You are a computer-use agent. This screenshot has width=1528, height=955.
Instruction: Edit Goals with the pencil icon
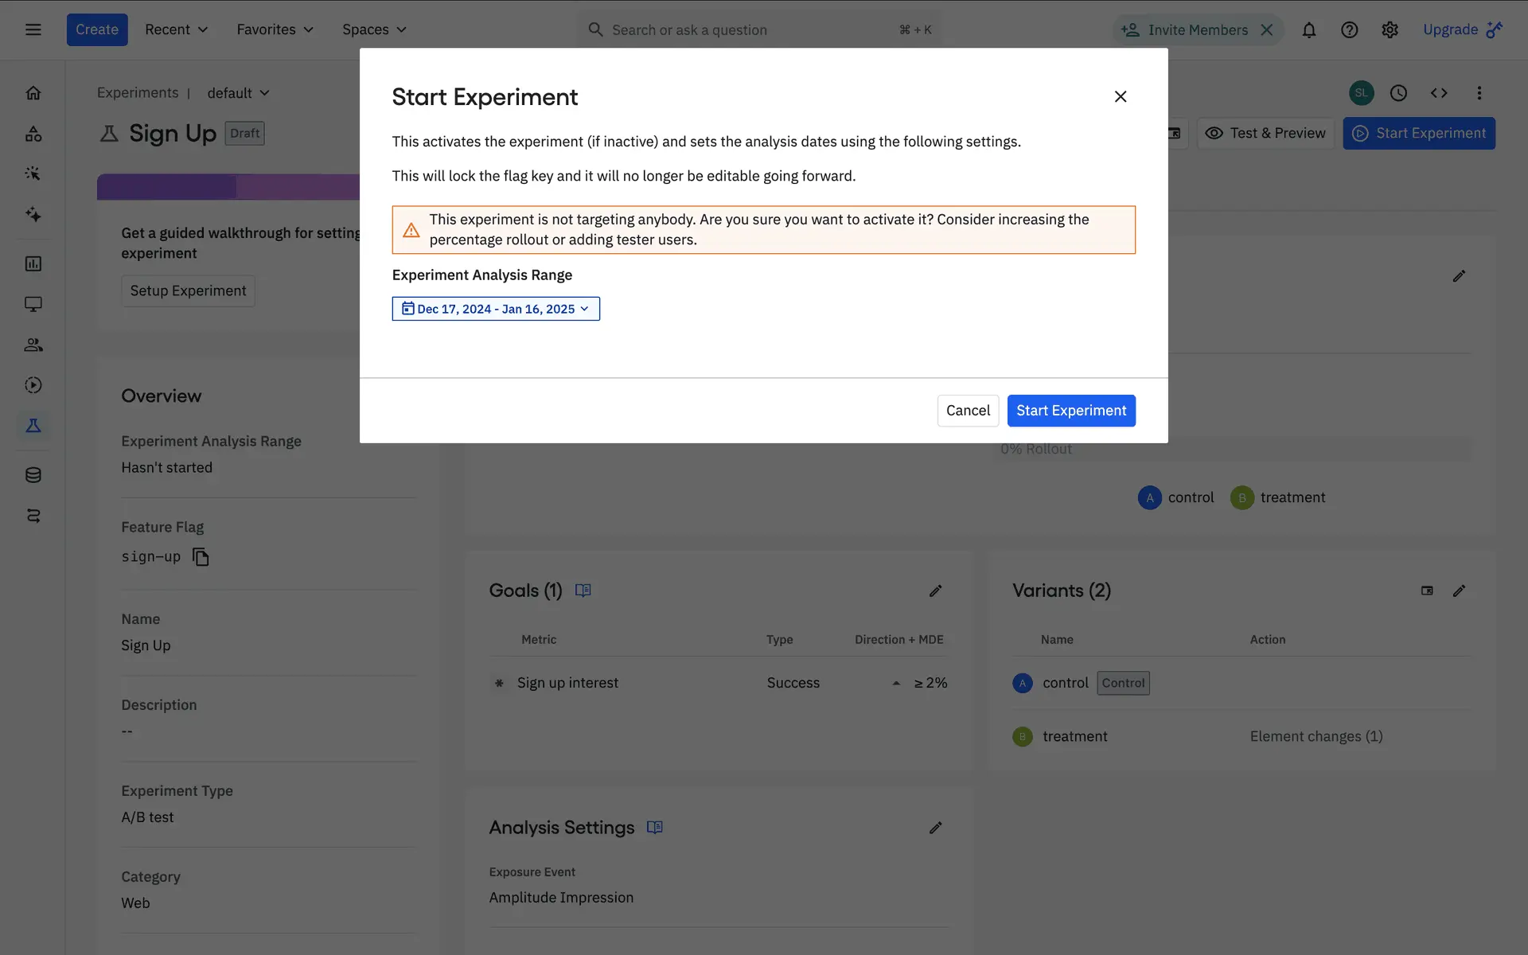935,591
